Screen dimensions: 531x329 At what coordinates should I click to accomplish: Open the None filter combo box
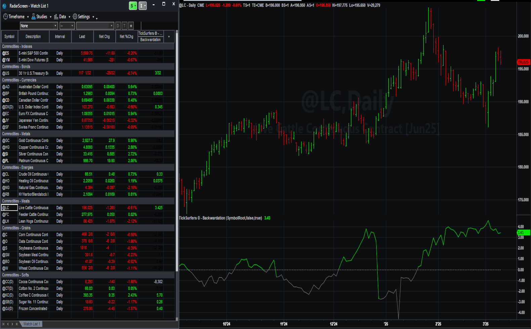click(x=39, y=26)
